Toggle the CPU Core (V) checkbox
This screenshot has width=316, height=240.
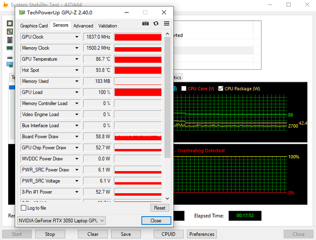coord(184,88)
